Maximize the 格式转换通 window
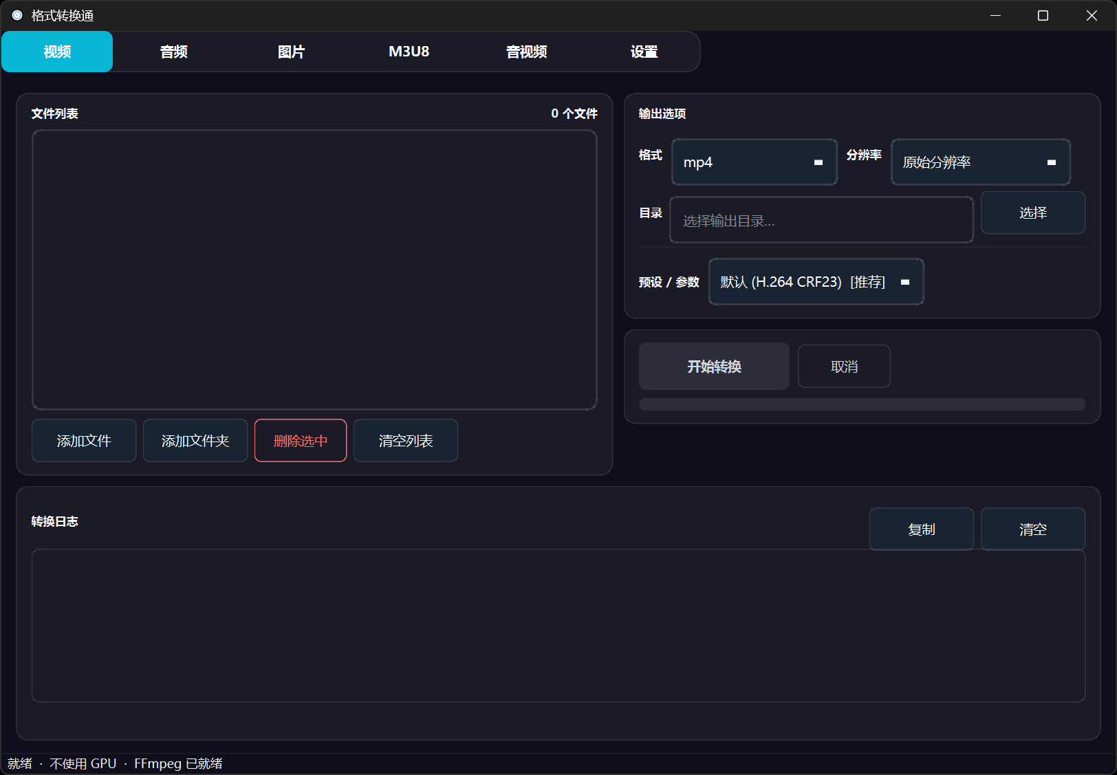This screenshot has height=775, width=1117. 1043,15
